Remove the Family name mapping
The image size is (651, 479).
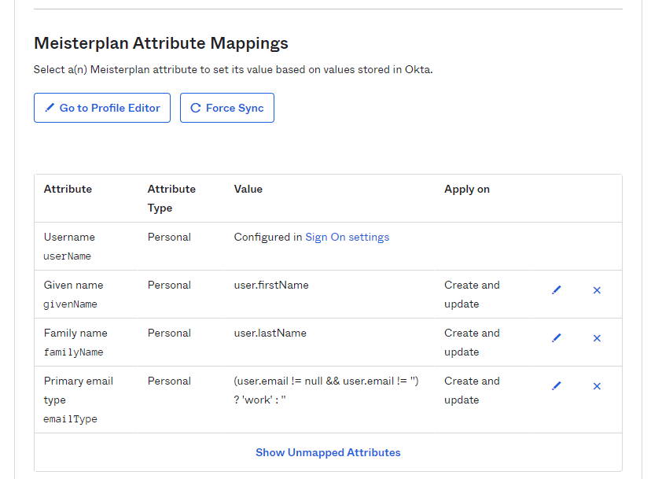tap(597, 338)
